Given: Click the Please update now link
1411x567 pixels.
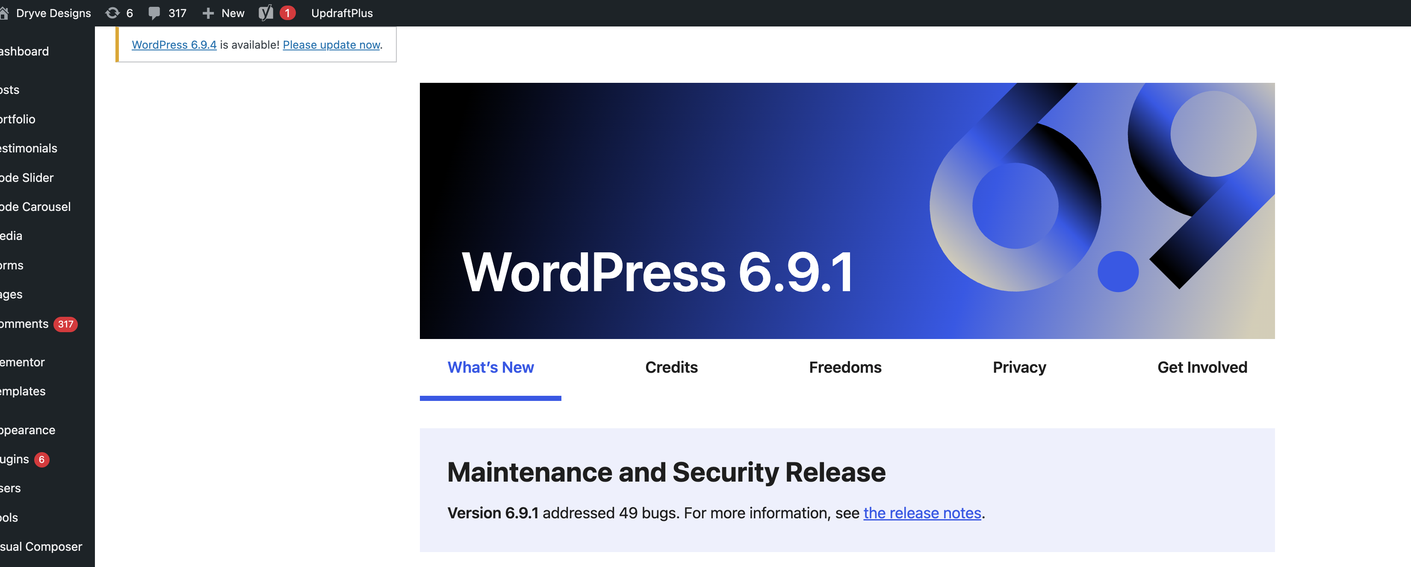Looking at the screenshot, I should (x=331, y=45).
